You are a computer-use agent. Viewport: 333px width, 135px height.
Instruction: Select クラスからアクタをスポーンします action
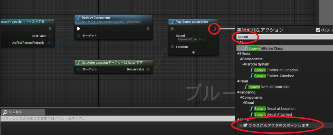pos(279,126)
